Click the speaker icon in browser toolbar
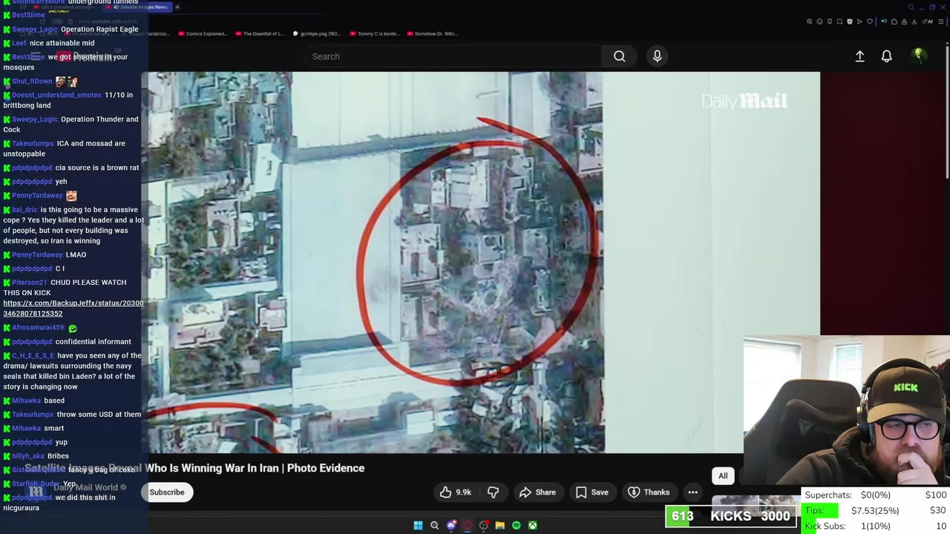This screenshot has width=950, height=534. (x=884, y=22)
